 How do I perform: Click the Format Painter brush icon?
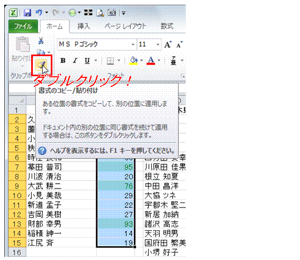click(x=42, y=65)
